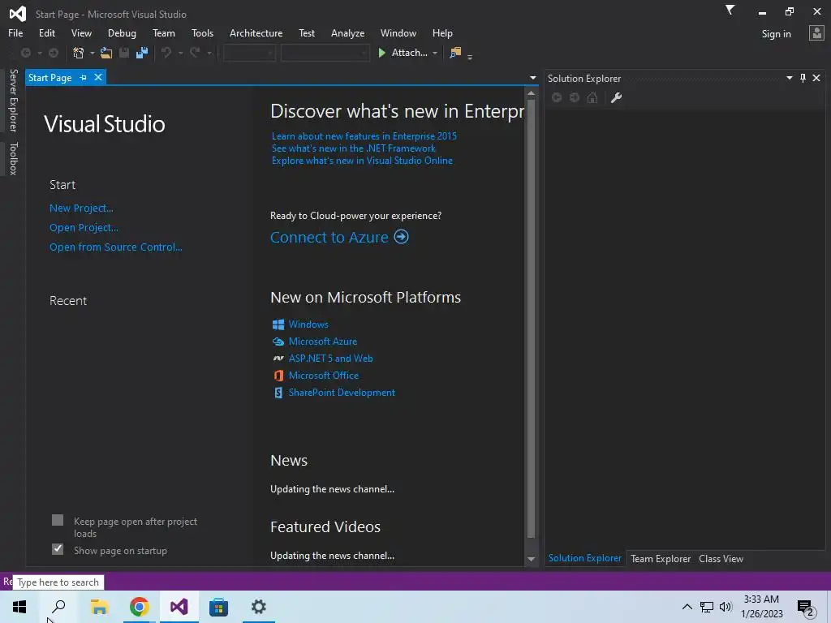Open File Explorer from the taskbar
831x623 pixels.
tap(99, 607)
